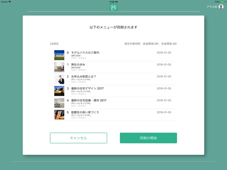Click the 推定所要時間 estimate text
Image resolution: width=227 pixels, height=170 pixels.
click(150, 44)
